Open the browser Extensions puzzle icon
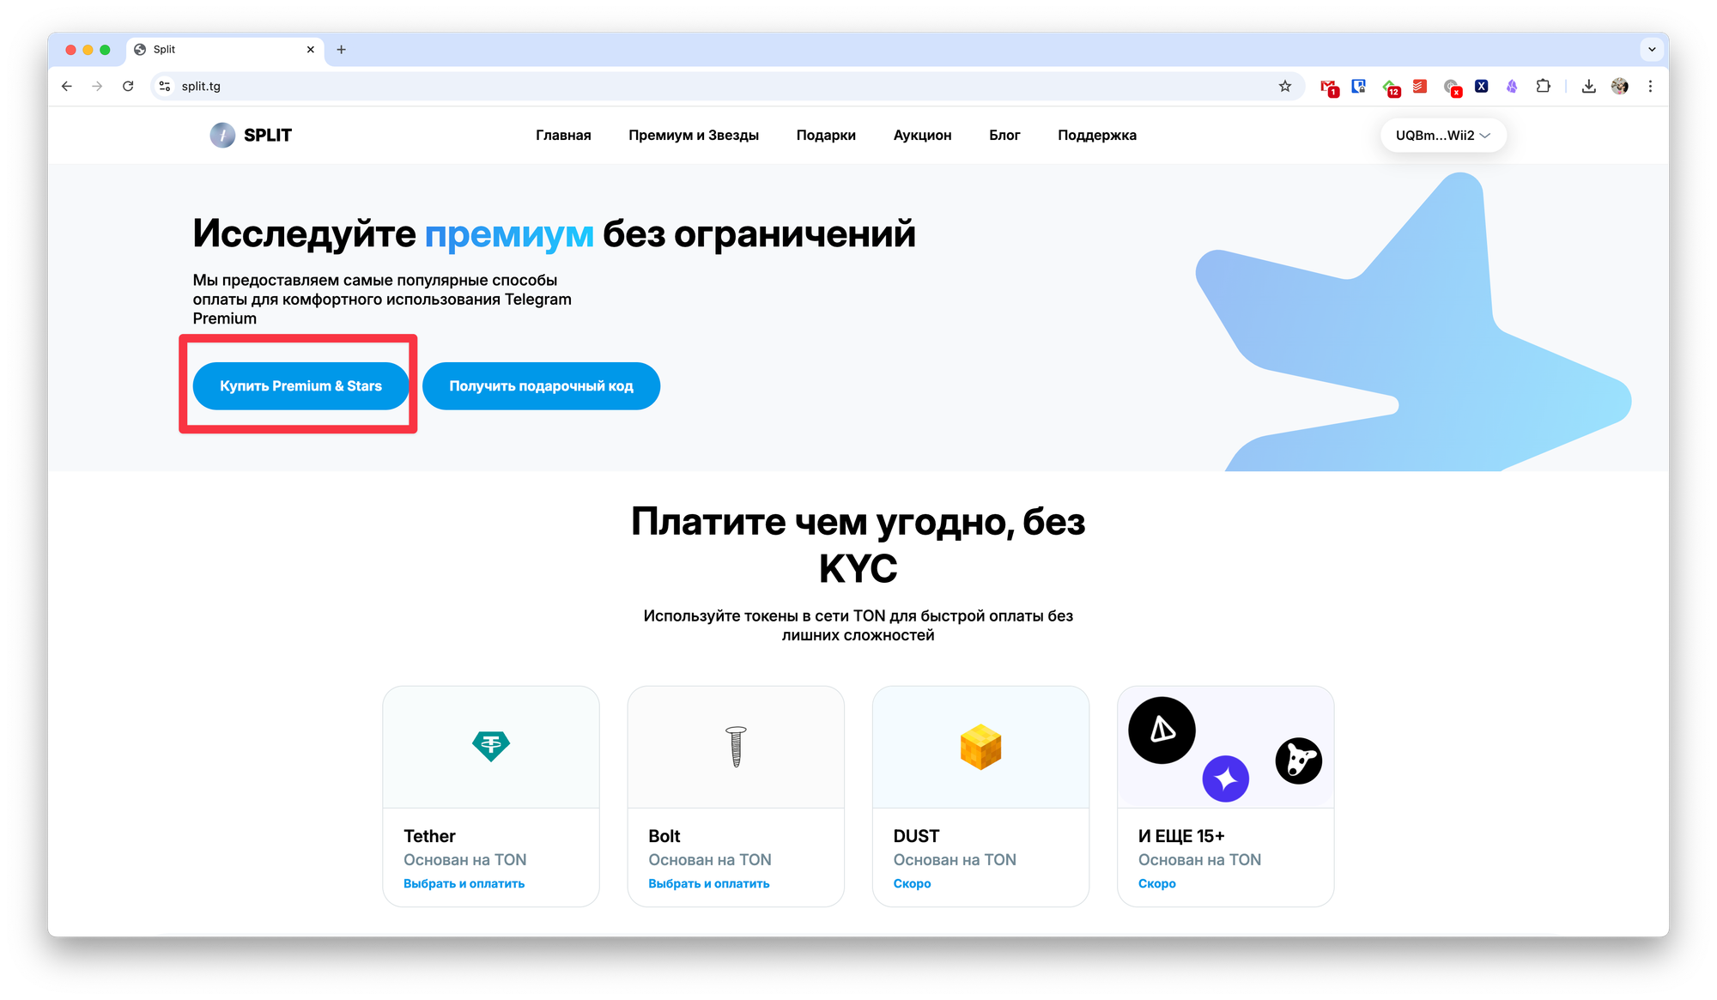The width and height of the screenshot is (1717, 1000). click(1543, 86)
